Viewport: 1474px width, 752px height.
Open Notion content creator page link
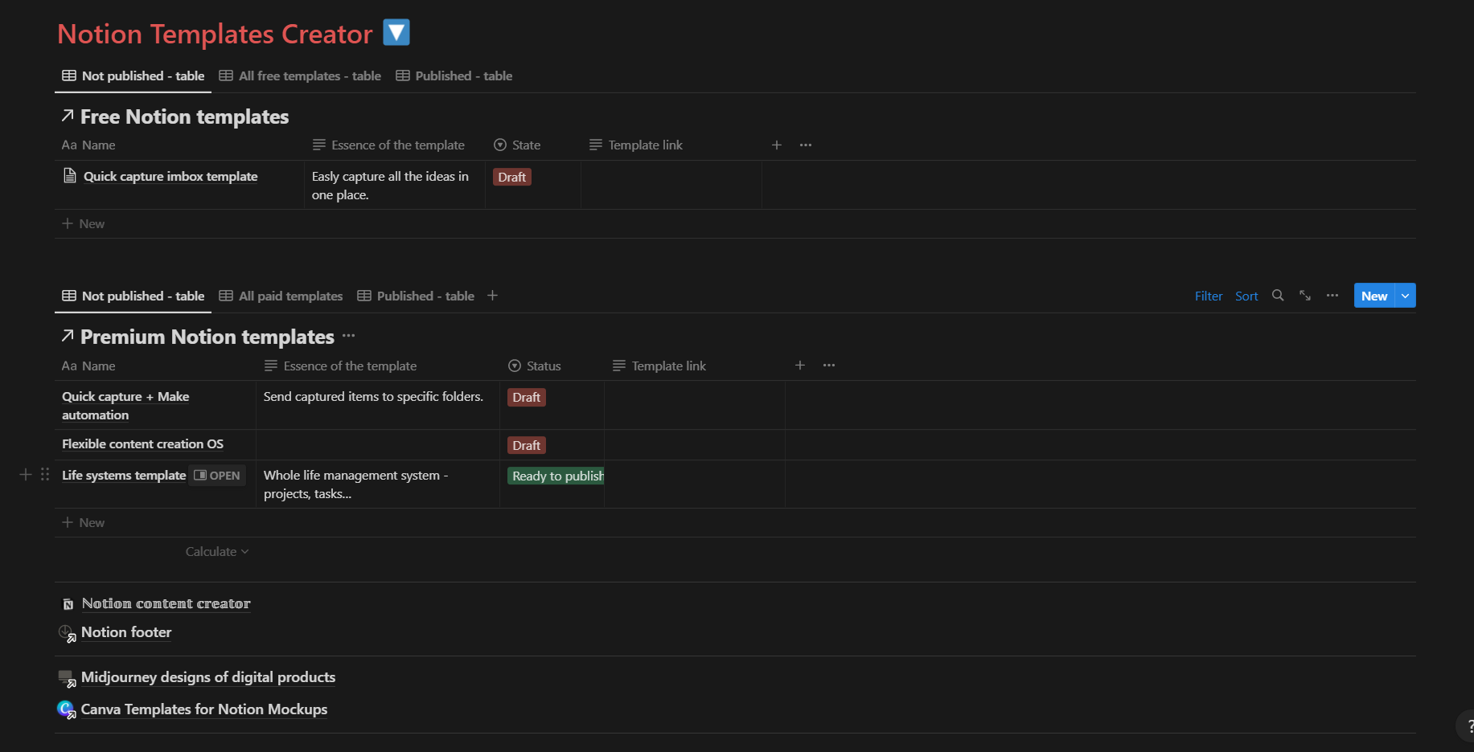[x=166, y=603]
